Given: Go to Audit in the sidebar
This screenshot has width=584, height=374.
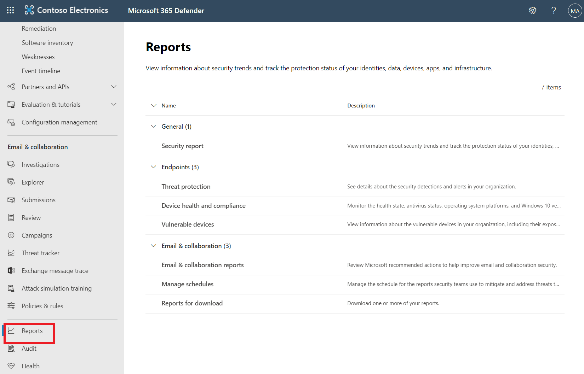Looking at the screenshot, I should tap(29, 348).
